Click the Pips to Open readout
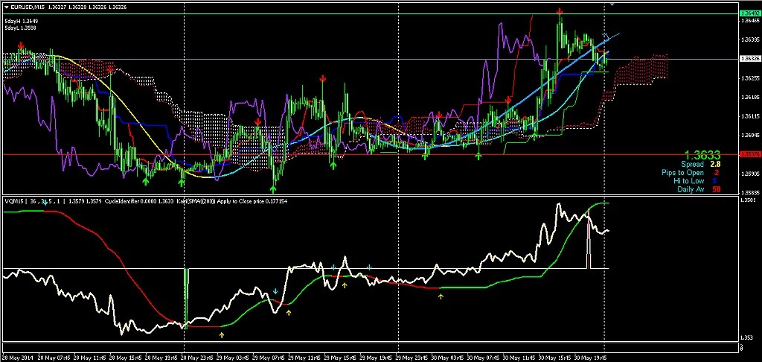This screenshot has width=762, height=362. (x=688, y=173)
